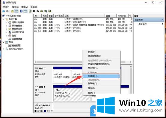Open the 操作(A) menu
Image resolution: width=166 pixels, height=118 pixels.
point(15,7)
